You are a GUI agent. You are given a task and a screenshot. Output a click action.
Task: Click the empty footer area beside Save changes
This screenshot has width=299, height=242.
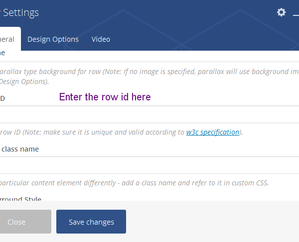click(x=209, y=222)
